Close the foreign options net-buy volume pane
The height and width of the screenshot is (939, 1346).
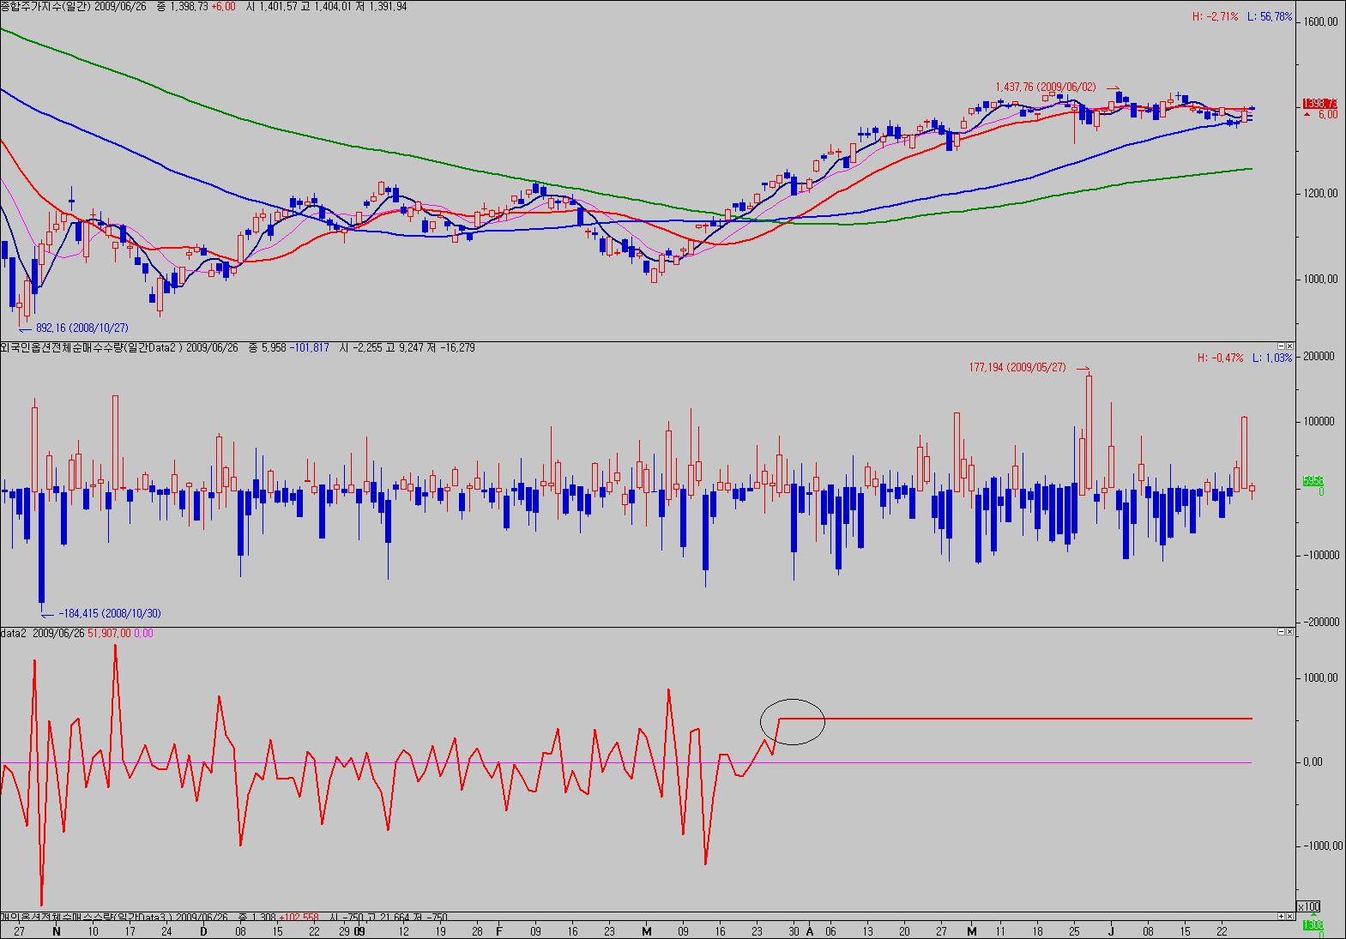pos(1289,346)
